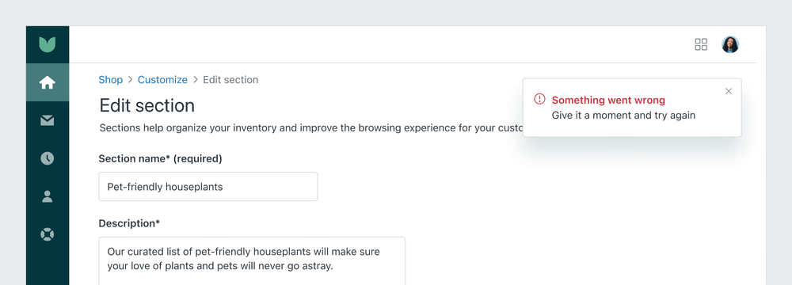Click the red error alert icon

[539, 99]
